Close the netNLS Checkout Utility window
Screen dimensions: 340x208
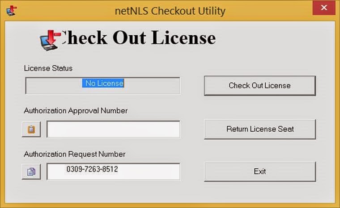click(x=324, y=8)
